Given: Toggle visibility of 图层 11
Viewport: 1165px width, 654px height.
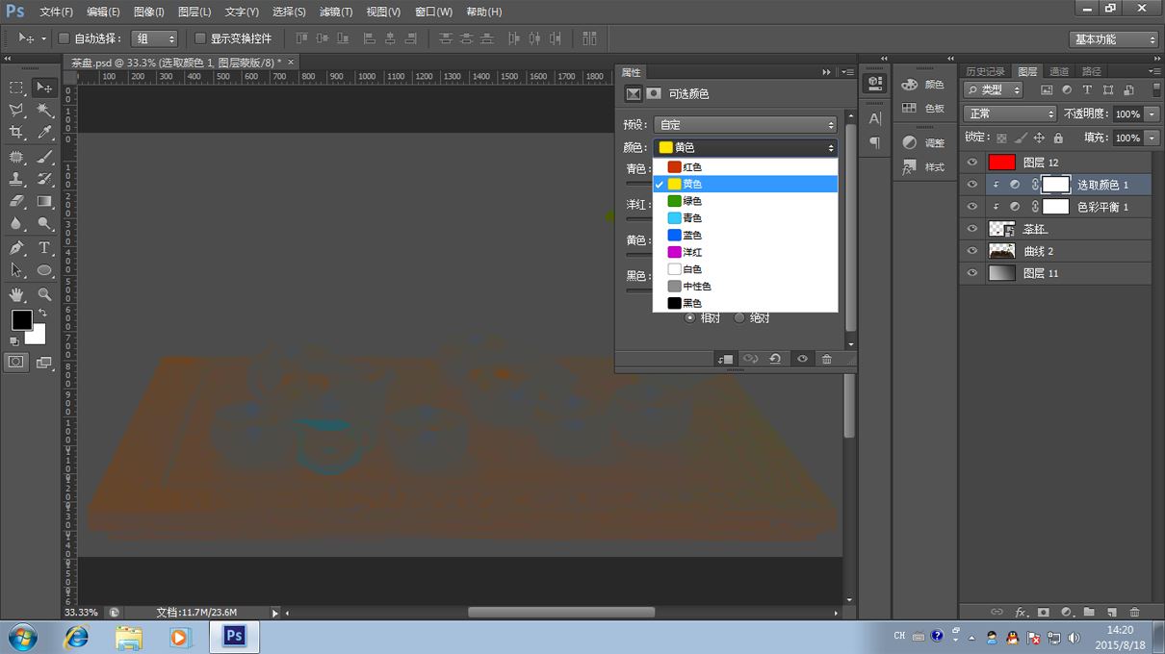Looking at the screenshot, I should click(972, 273).
